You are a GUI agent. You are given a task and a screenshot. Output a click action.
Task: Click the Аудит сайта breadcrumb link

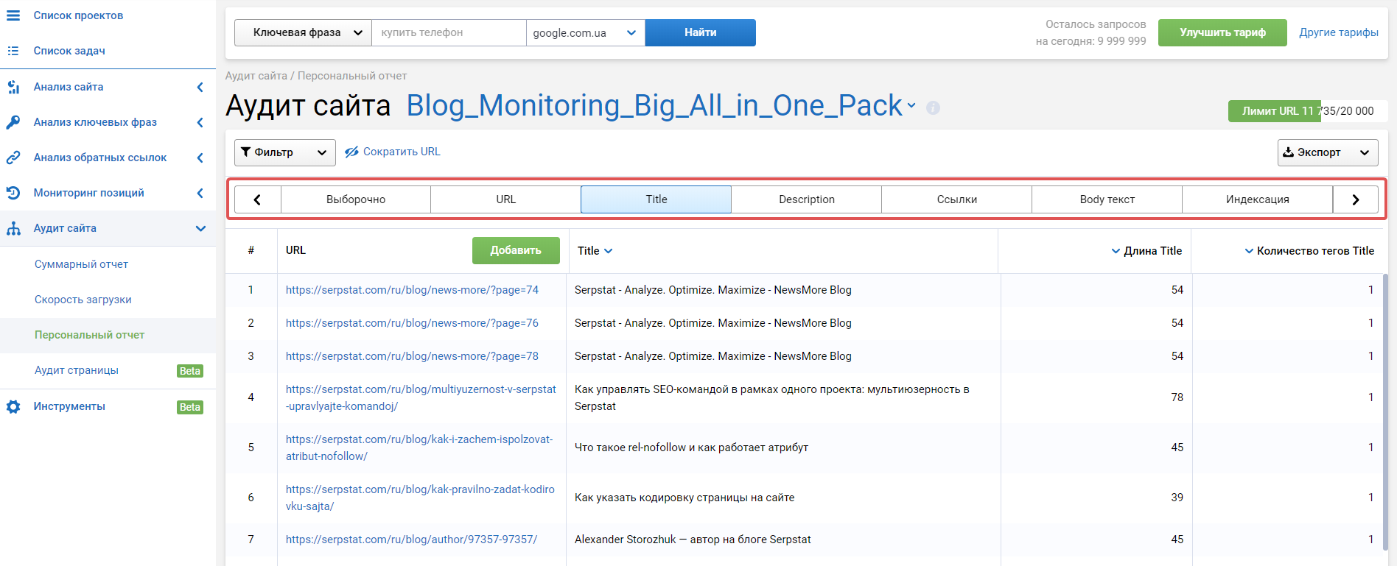point(256,76)
